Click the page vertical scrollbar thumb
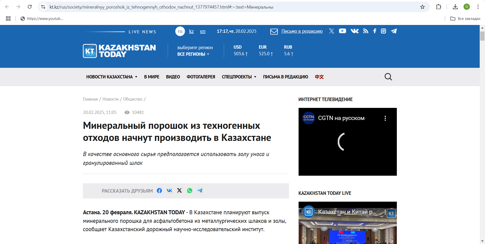This screenshot has width=485, height=244. pyautogui.click(x=482, y=36)
